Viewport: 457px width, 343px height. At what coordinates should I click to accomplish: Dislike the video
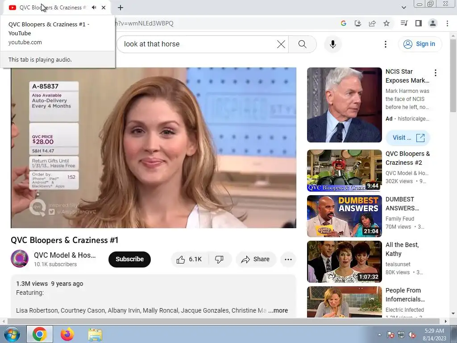pos(219,259)
